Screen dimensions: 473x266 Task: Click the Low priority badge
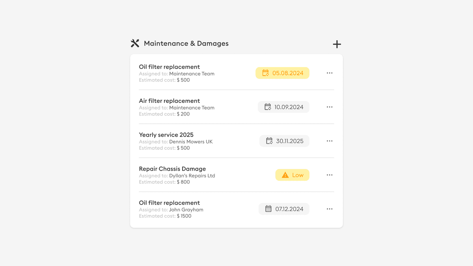tap(292, 175)
